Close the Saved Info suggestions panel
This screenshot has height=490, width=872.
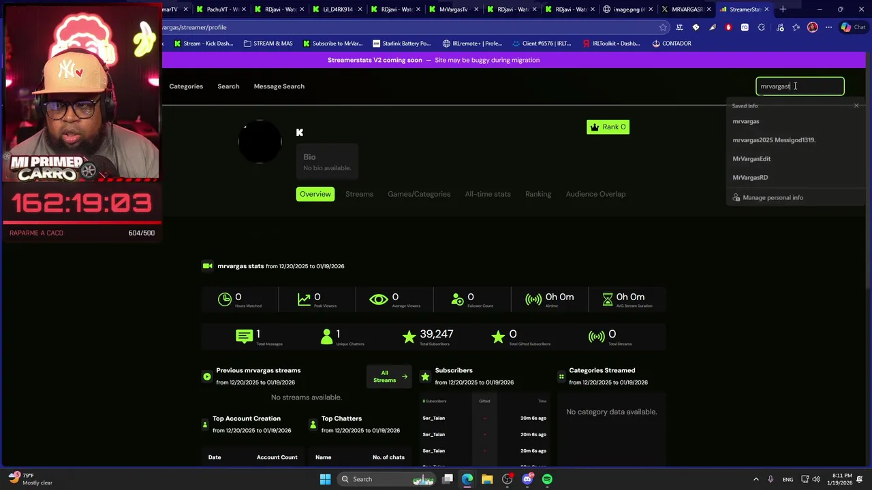856,105
